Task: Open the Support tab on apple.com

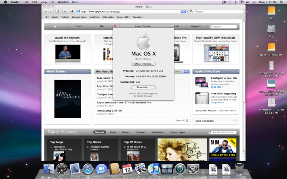Action: tap(196, 26)
